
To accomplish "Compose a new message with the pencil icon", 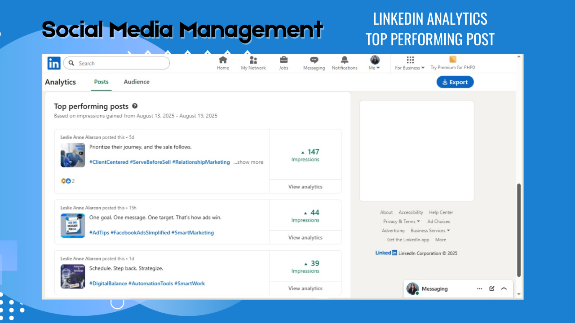I will (492, 289).
